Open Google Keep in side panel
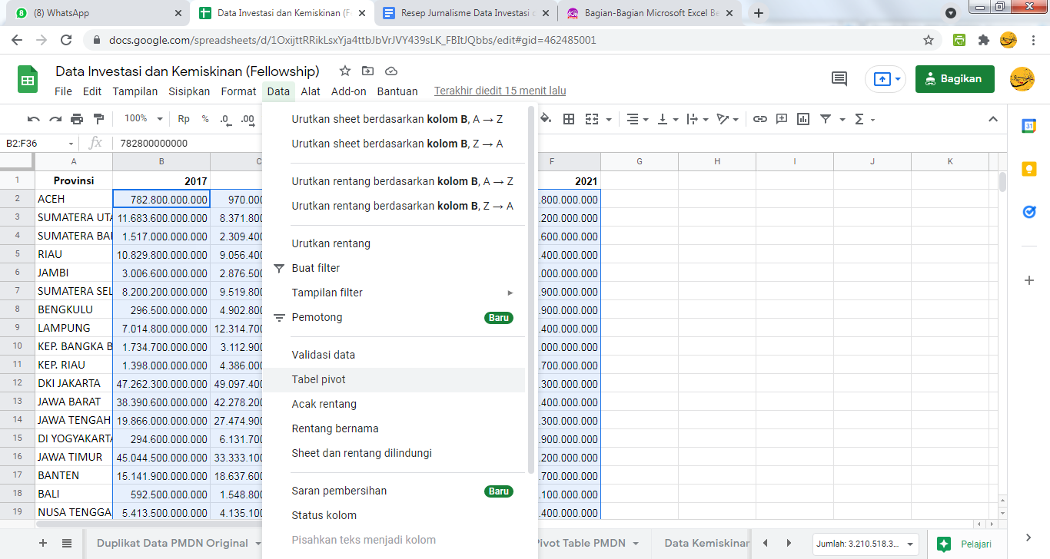 [1029, 169]
